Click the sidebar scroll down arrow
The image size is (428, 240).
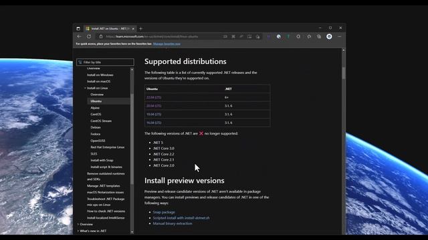(x=132, y=232)
